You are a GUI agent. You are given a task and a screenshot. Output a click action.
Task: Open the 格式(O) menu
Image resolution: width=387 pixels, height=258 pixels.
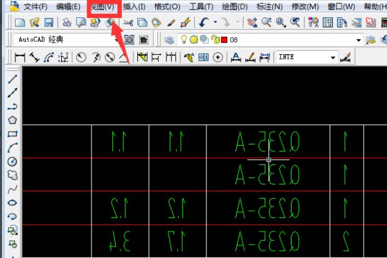(166, 6)
